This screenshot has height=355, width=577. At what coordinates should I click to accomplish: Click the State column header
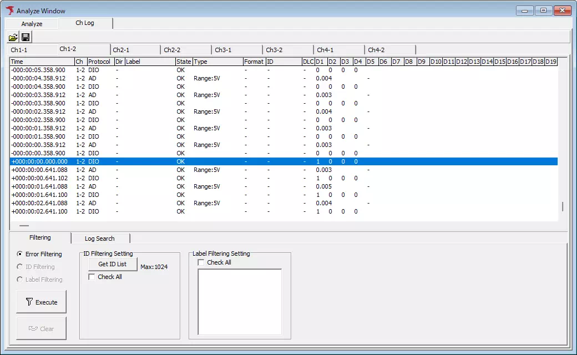click(x=184, y=62)
